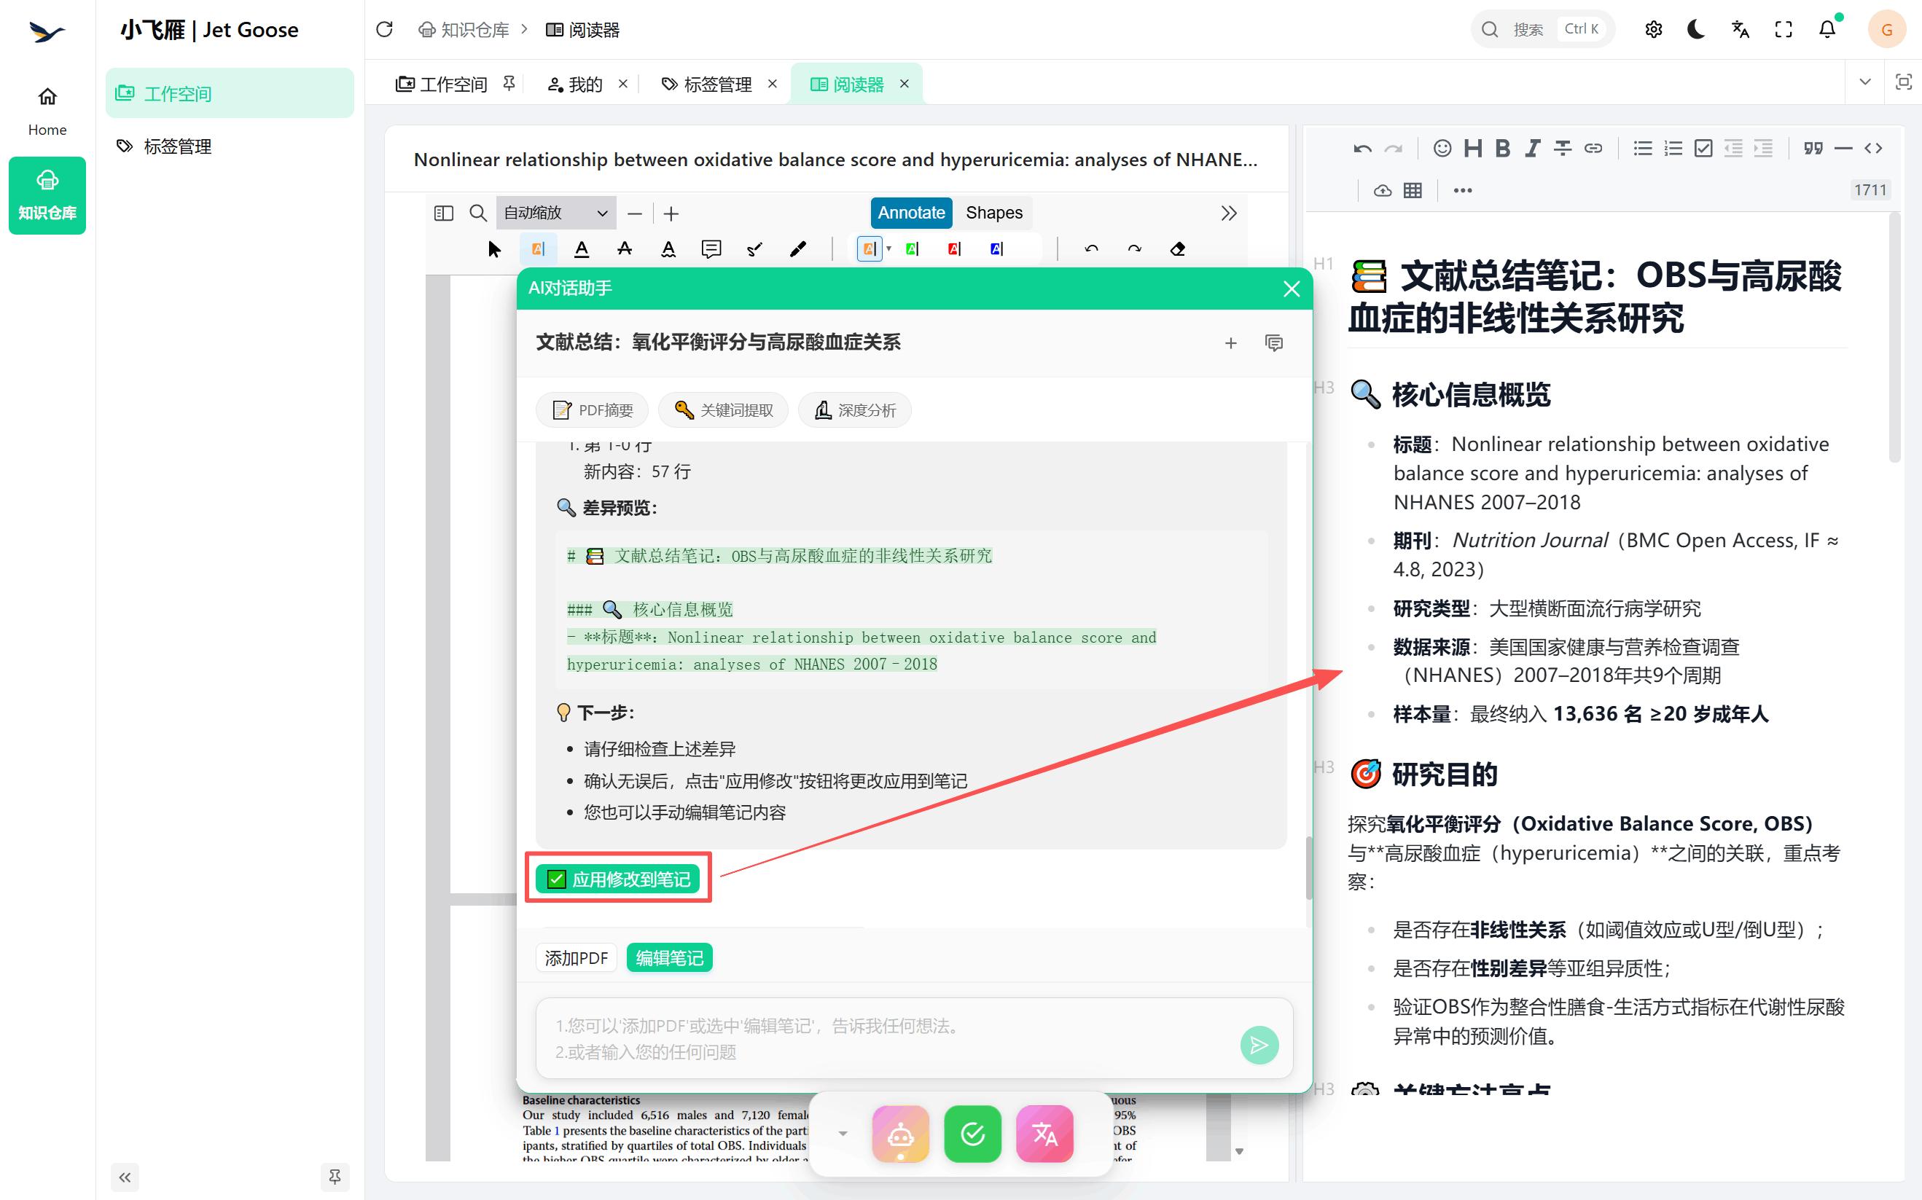Select the green highlight color swatch
The height and width of the screenshot is (1200, 1922).
coord(911,248)
